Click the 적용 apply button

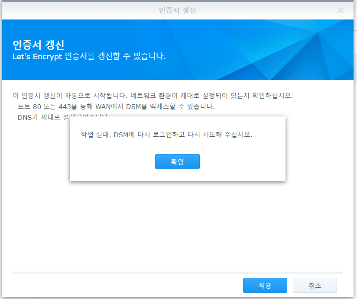click(x=265, y=285)
